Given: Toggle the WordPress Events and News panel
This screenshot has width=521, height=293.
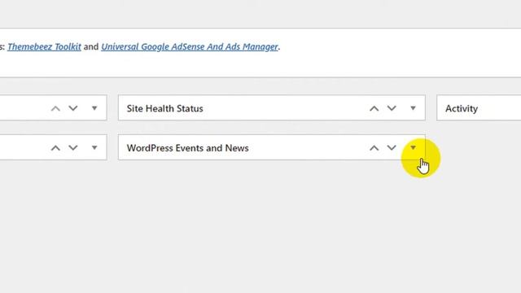Looking at the screenshot, I should (413, 147).
